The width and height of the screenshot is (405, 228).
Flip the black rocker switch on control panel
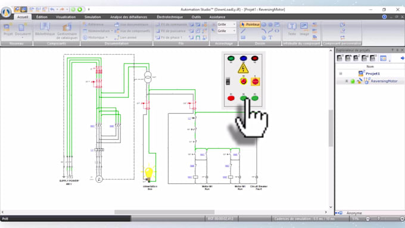228,81
